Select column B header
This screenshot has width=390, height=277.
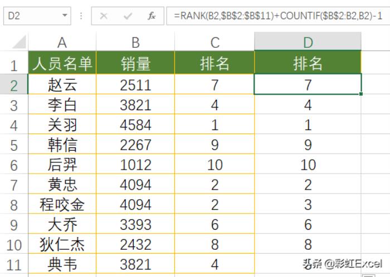point(135,42)
